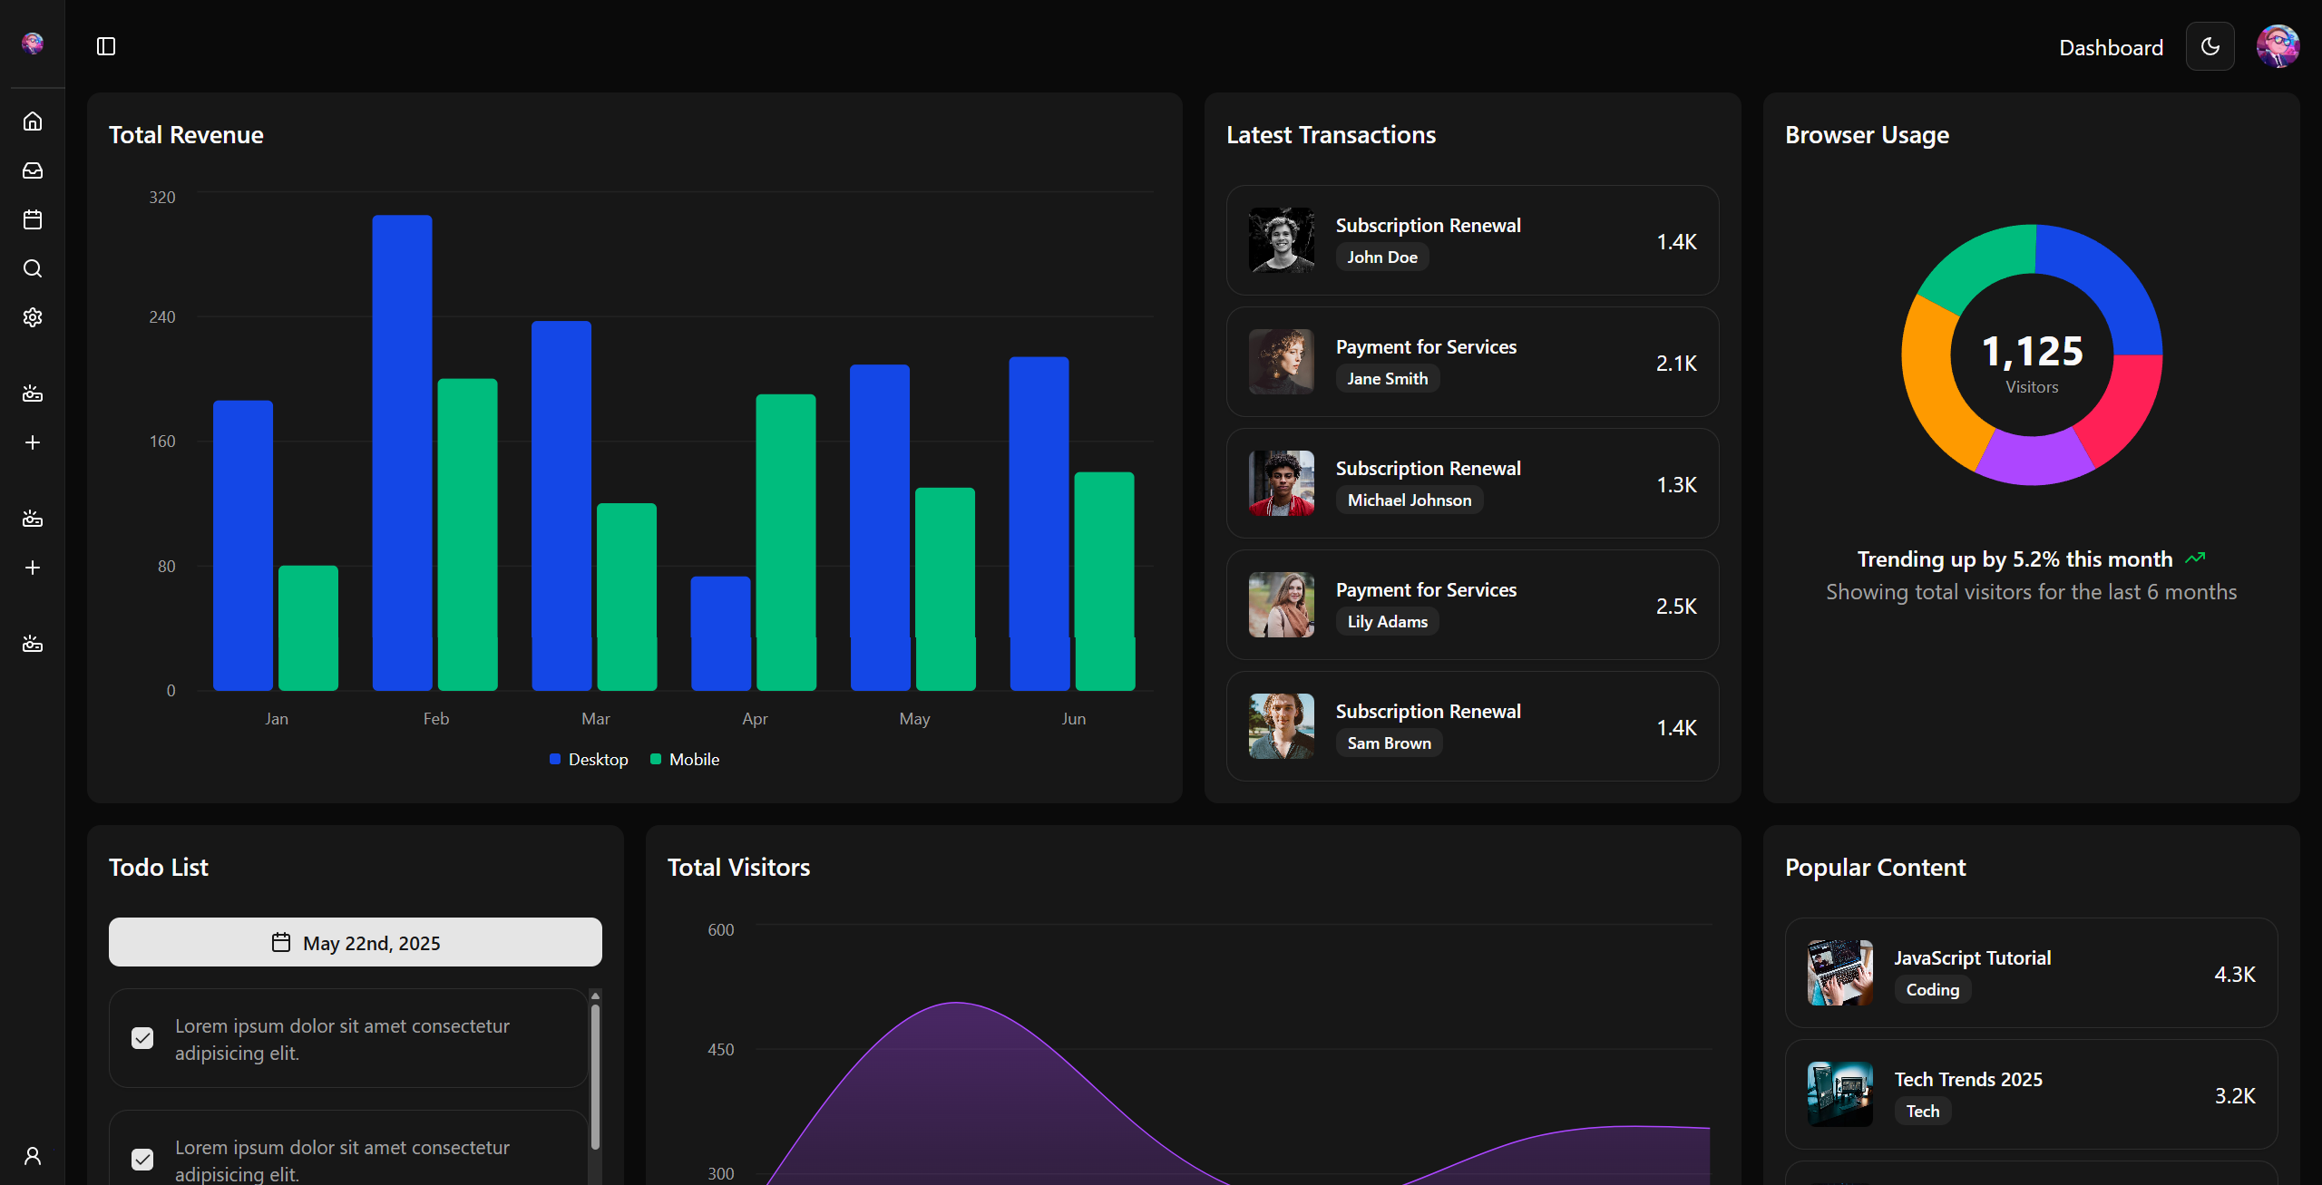Select the John Doe name badge
Screen dimensions: 2322x1185
[1382, 257]
